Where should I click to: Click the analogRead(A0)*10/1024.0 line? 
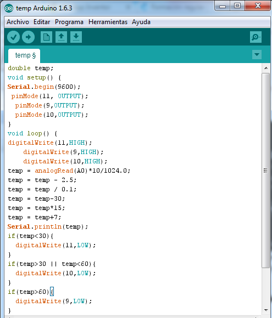69,171
